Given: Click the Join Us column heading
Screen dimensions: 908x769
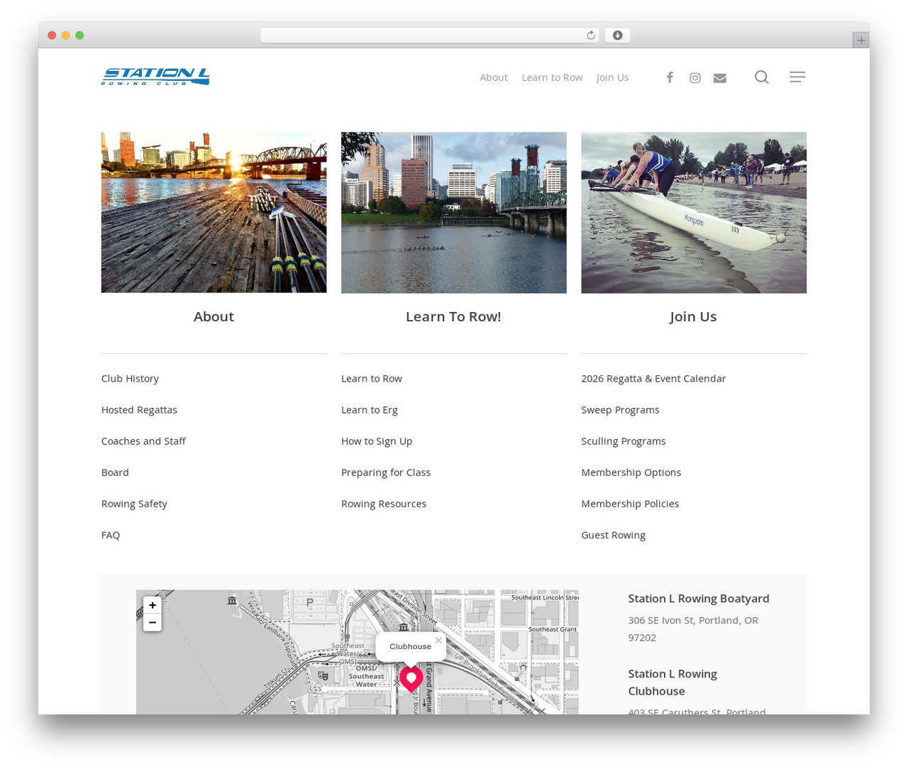Looking at the screenshot, I should pos(693,316).
